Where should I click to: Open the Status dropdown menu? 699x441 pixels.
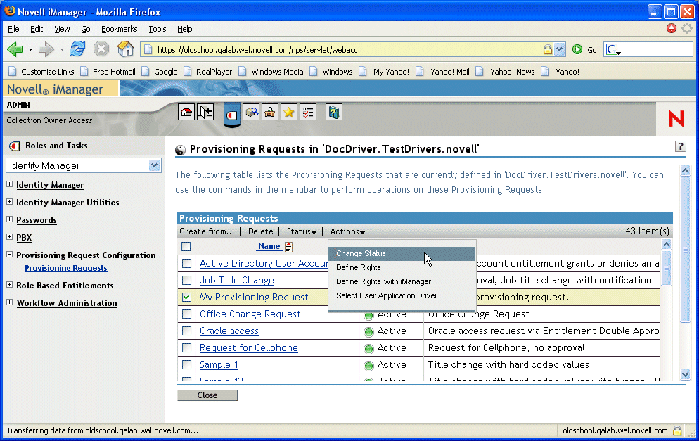[302, 231]
